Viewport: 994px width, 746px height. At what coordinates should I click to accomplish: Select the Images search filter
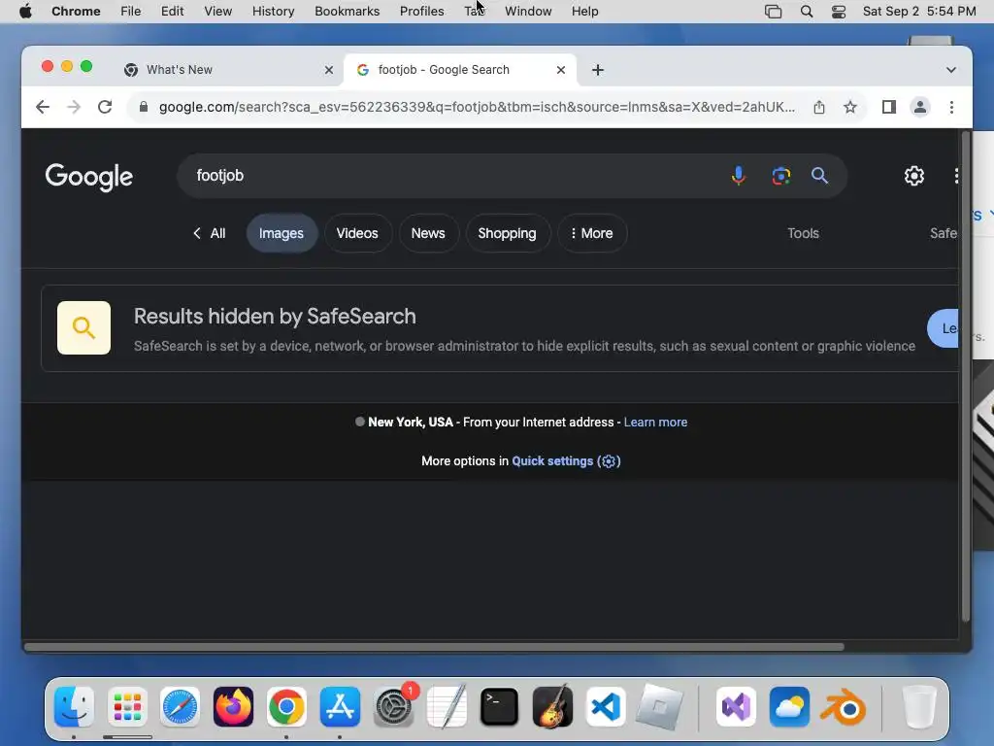point(282,233)
